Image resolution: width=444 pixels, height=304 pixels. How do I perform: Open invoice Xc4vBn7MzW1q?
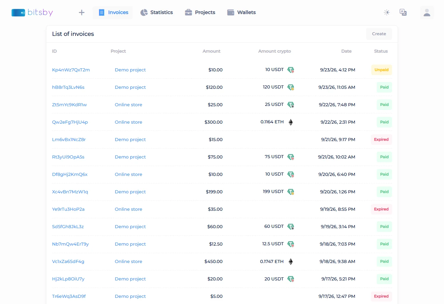click(x=70, y=192)
